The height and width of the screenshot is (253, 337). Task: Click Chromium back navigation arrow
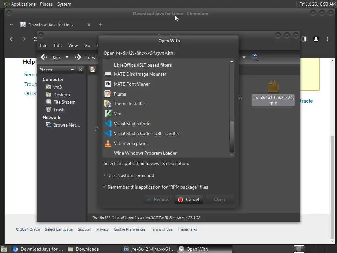pyautogui.click(x=12, y=39)
